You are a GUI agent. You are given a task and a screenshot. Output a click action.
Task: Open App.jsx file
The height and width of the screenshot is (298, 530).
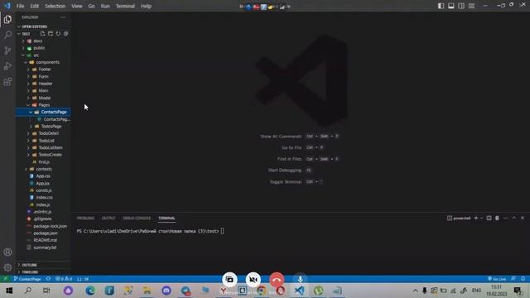click(x=43, y=183)
